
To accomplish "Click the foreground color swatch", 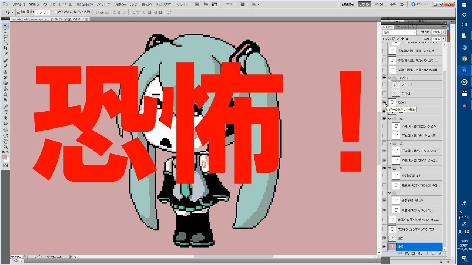I will (x=4, y=157).
